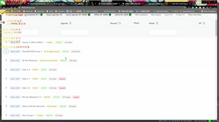The width and height of the screenshot is (219, 122).
Task: Switch to the 主播中心 browser tab
Action: 85,4
